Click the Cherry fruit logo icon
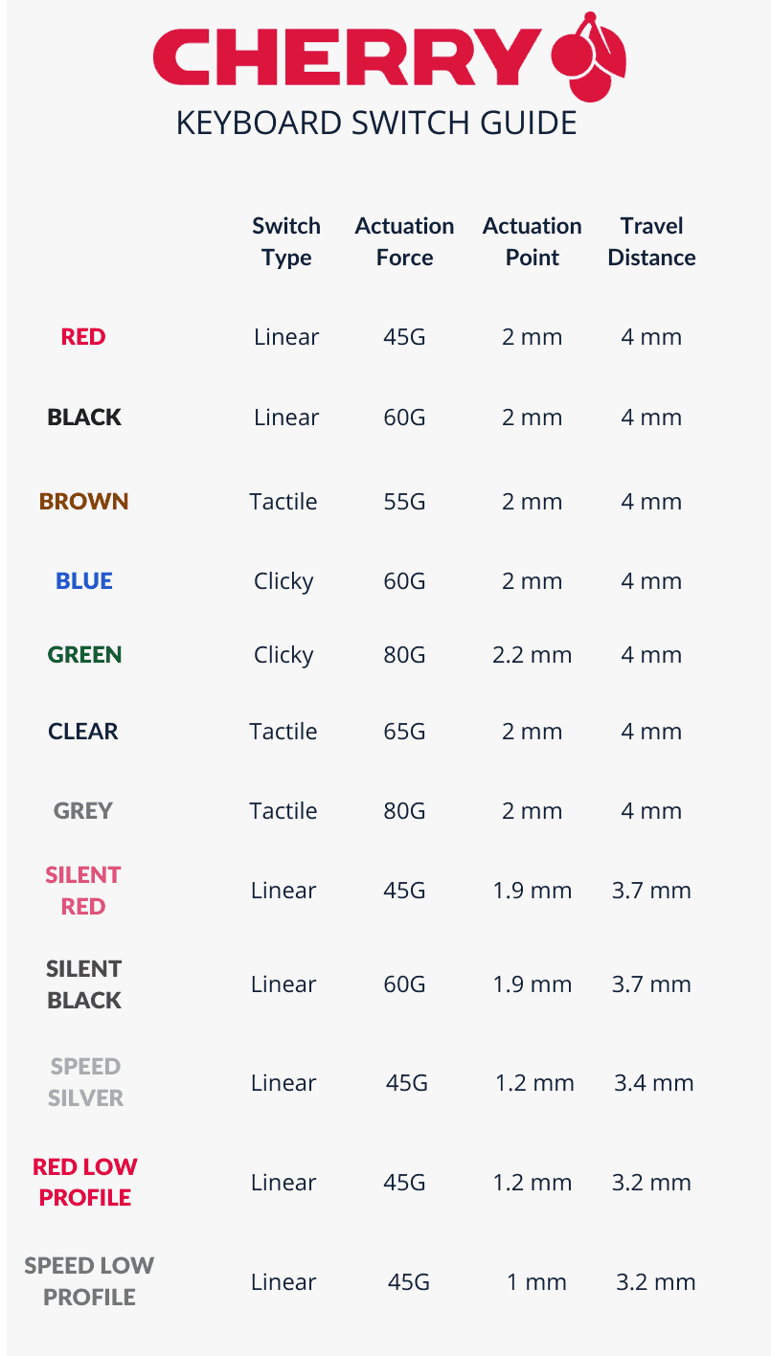This screenshot has width=771, height=1356. tap(589, 57)
